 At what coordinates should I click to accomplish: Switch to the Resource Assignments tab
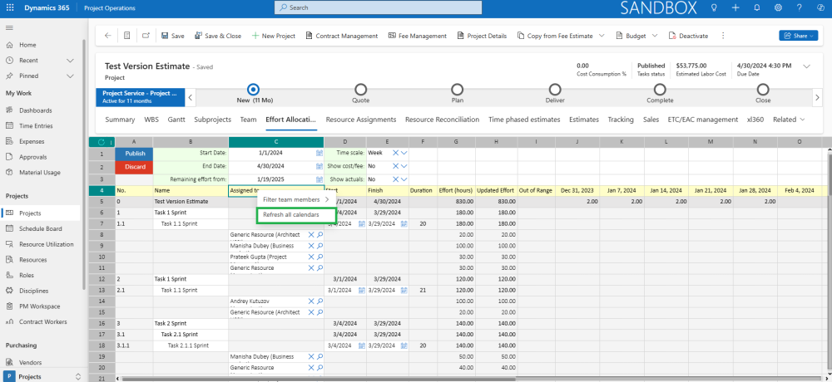(360, 120)
